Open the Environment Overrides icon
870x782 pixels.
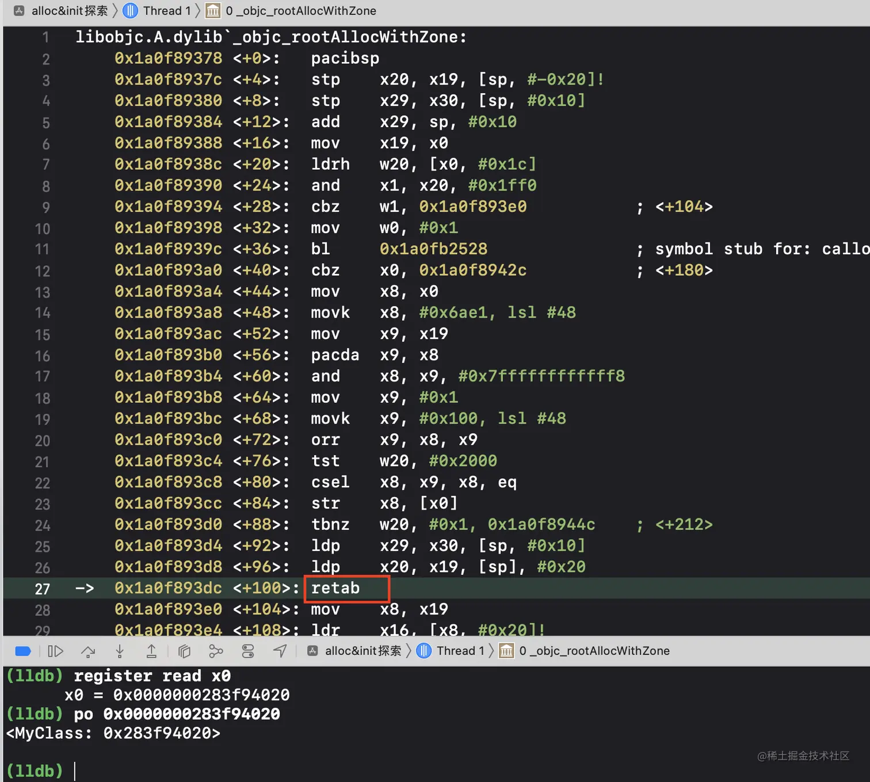(x=248, y=651)
